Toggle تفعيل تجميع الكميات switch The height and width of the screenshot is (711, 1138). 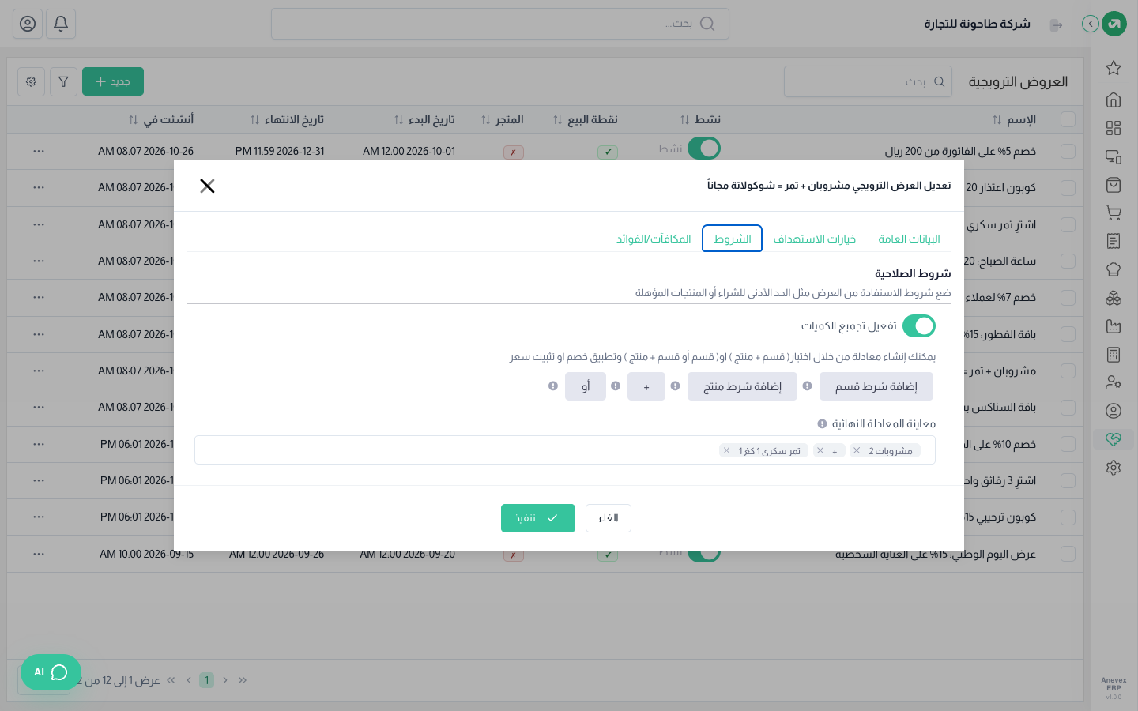tap(919, 325)
